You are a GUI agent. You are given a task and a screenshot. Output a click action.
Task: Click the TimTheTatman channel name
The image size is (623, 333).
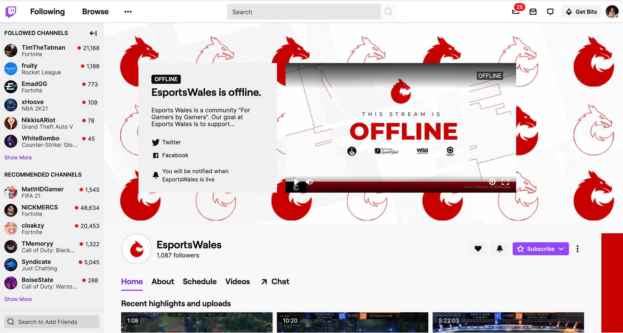[43, 48]
